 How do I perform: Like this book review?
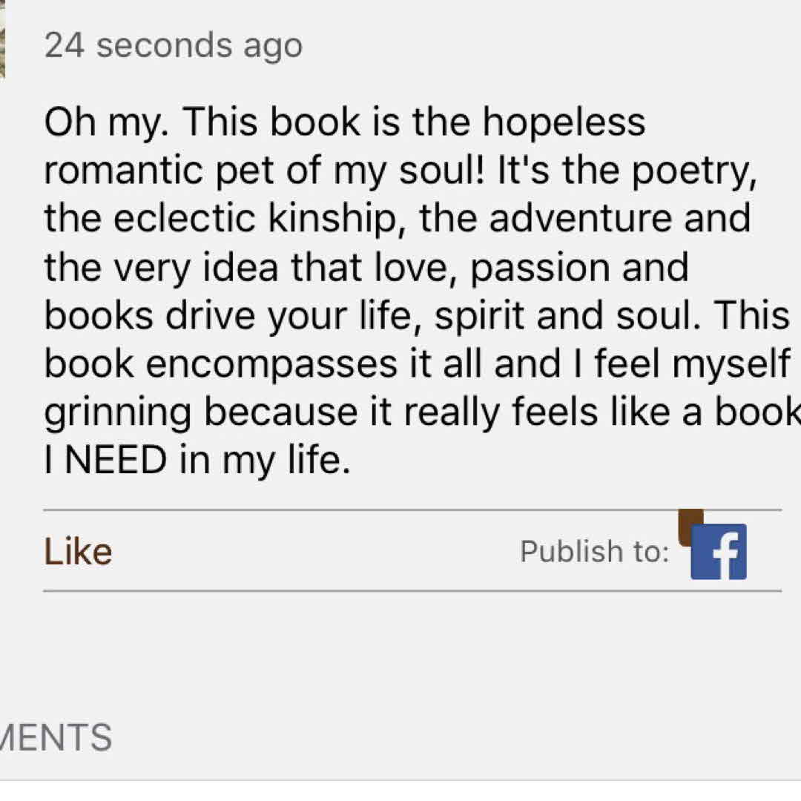pos(78,552)
